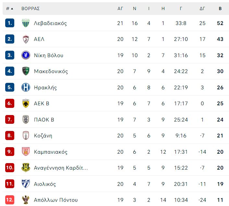The image size is (229, 206).
Task: Click the blue rank 1 position badge
Action: 10,23
